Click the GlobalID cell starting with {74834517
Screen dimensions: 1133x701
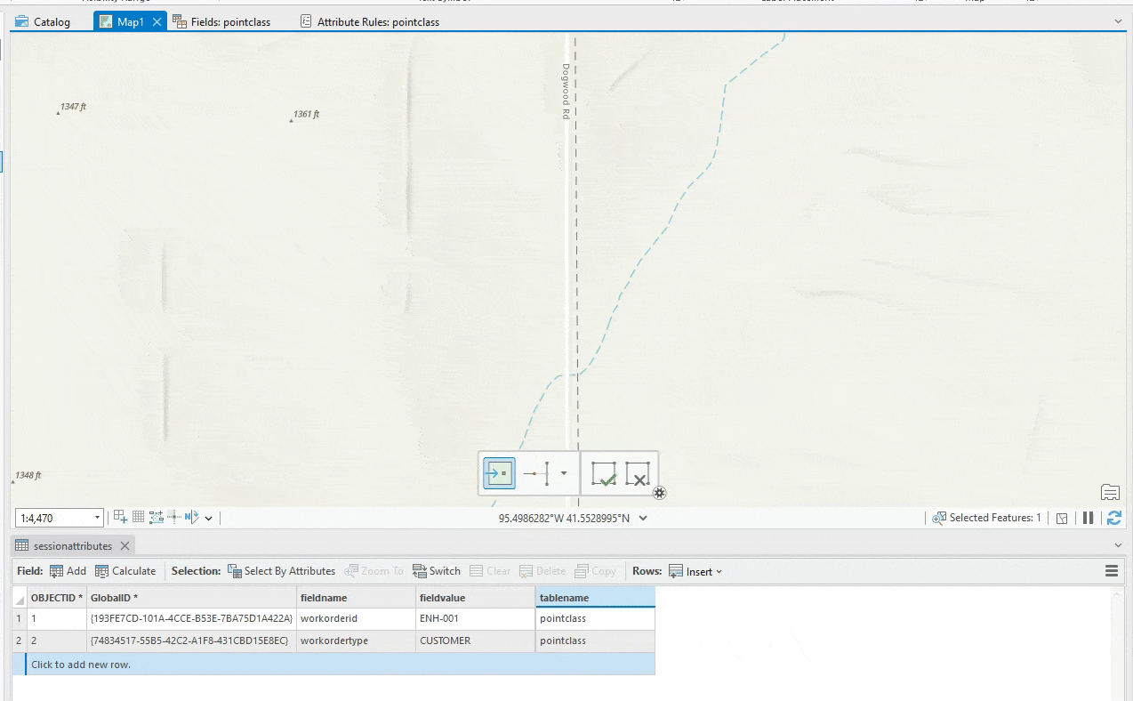191,641
